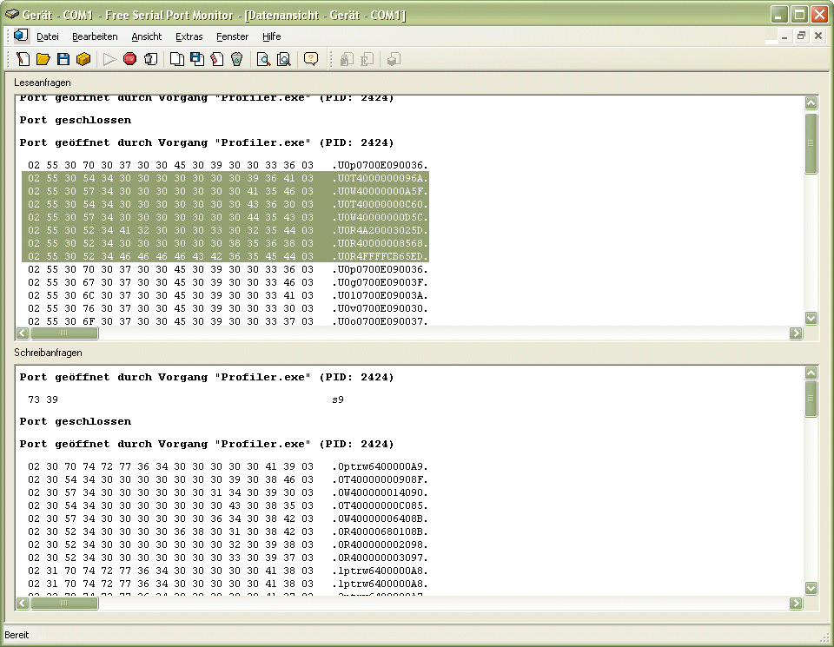834x647 pixels.
Task: Click Leseanfragen vertical scrollbar thumb
Action: click(x=811, y=143)
